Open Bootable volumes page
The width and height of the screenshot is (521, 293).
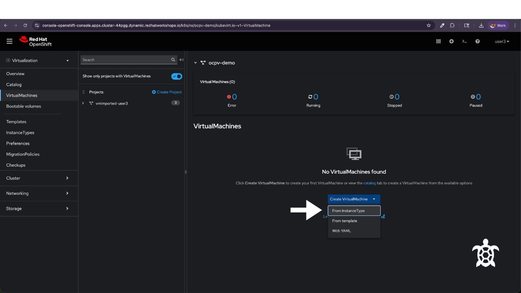pyautogui.click(x=24, y=106)
